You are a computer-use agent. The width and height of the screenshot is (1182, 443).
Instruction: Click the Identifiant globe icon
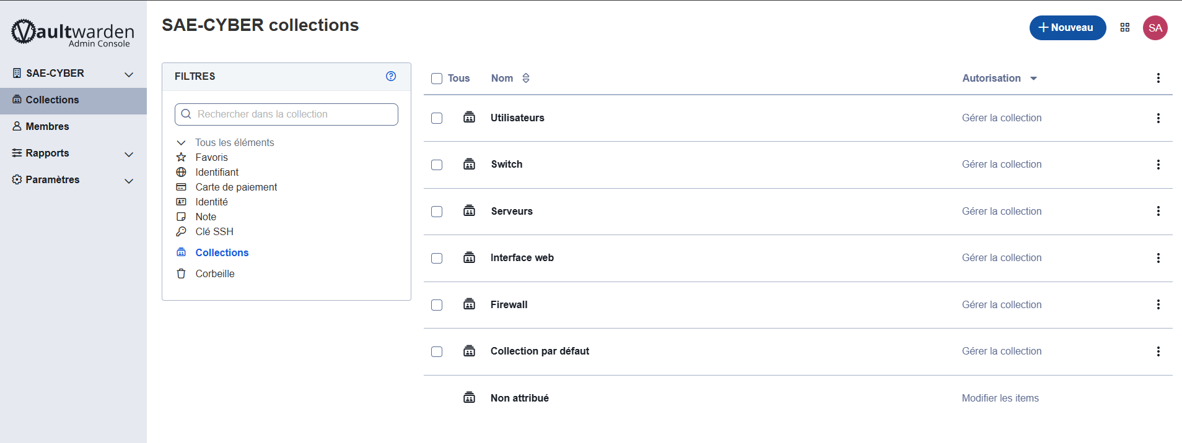[181, 172]
